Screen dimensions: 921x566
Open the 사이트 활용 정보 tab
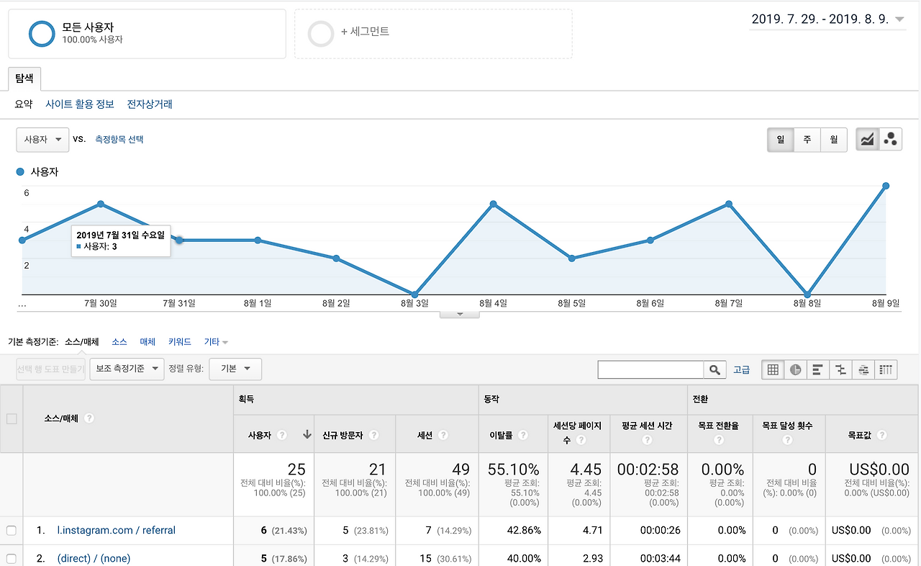[79, 104]
